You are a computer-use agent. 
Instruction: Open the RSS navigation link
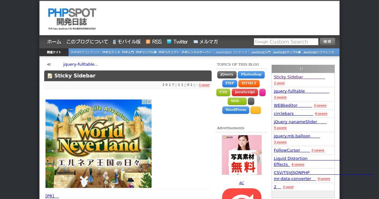point(157,42)
